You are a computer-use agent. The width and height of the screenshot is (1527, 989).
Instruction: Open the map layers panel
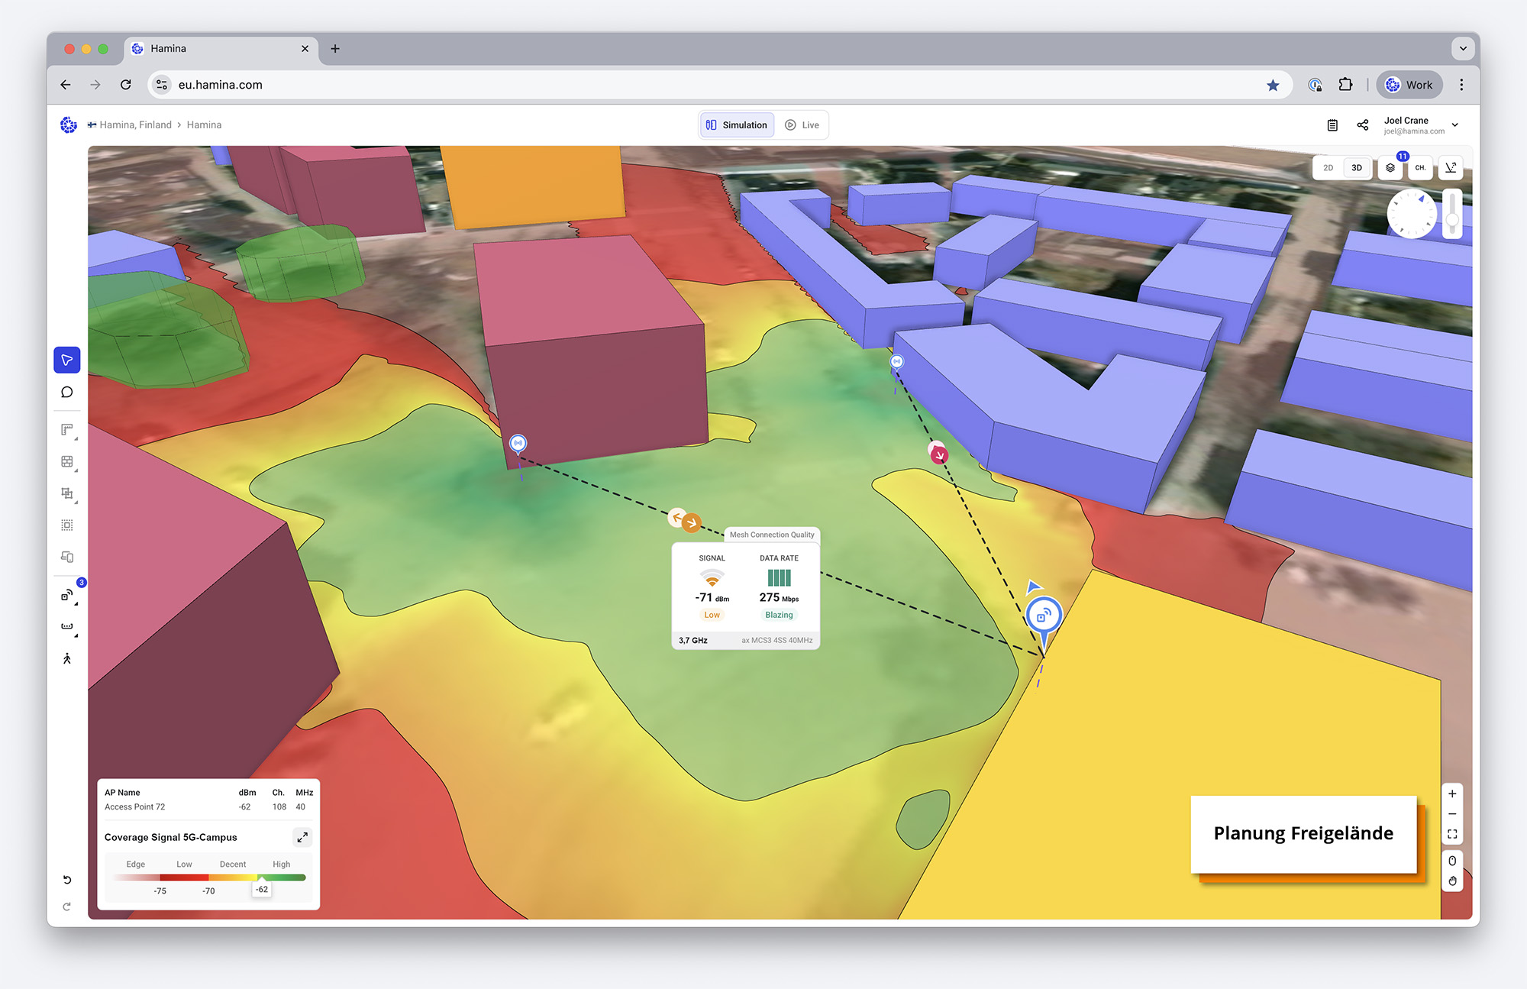point(1390,167)
